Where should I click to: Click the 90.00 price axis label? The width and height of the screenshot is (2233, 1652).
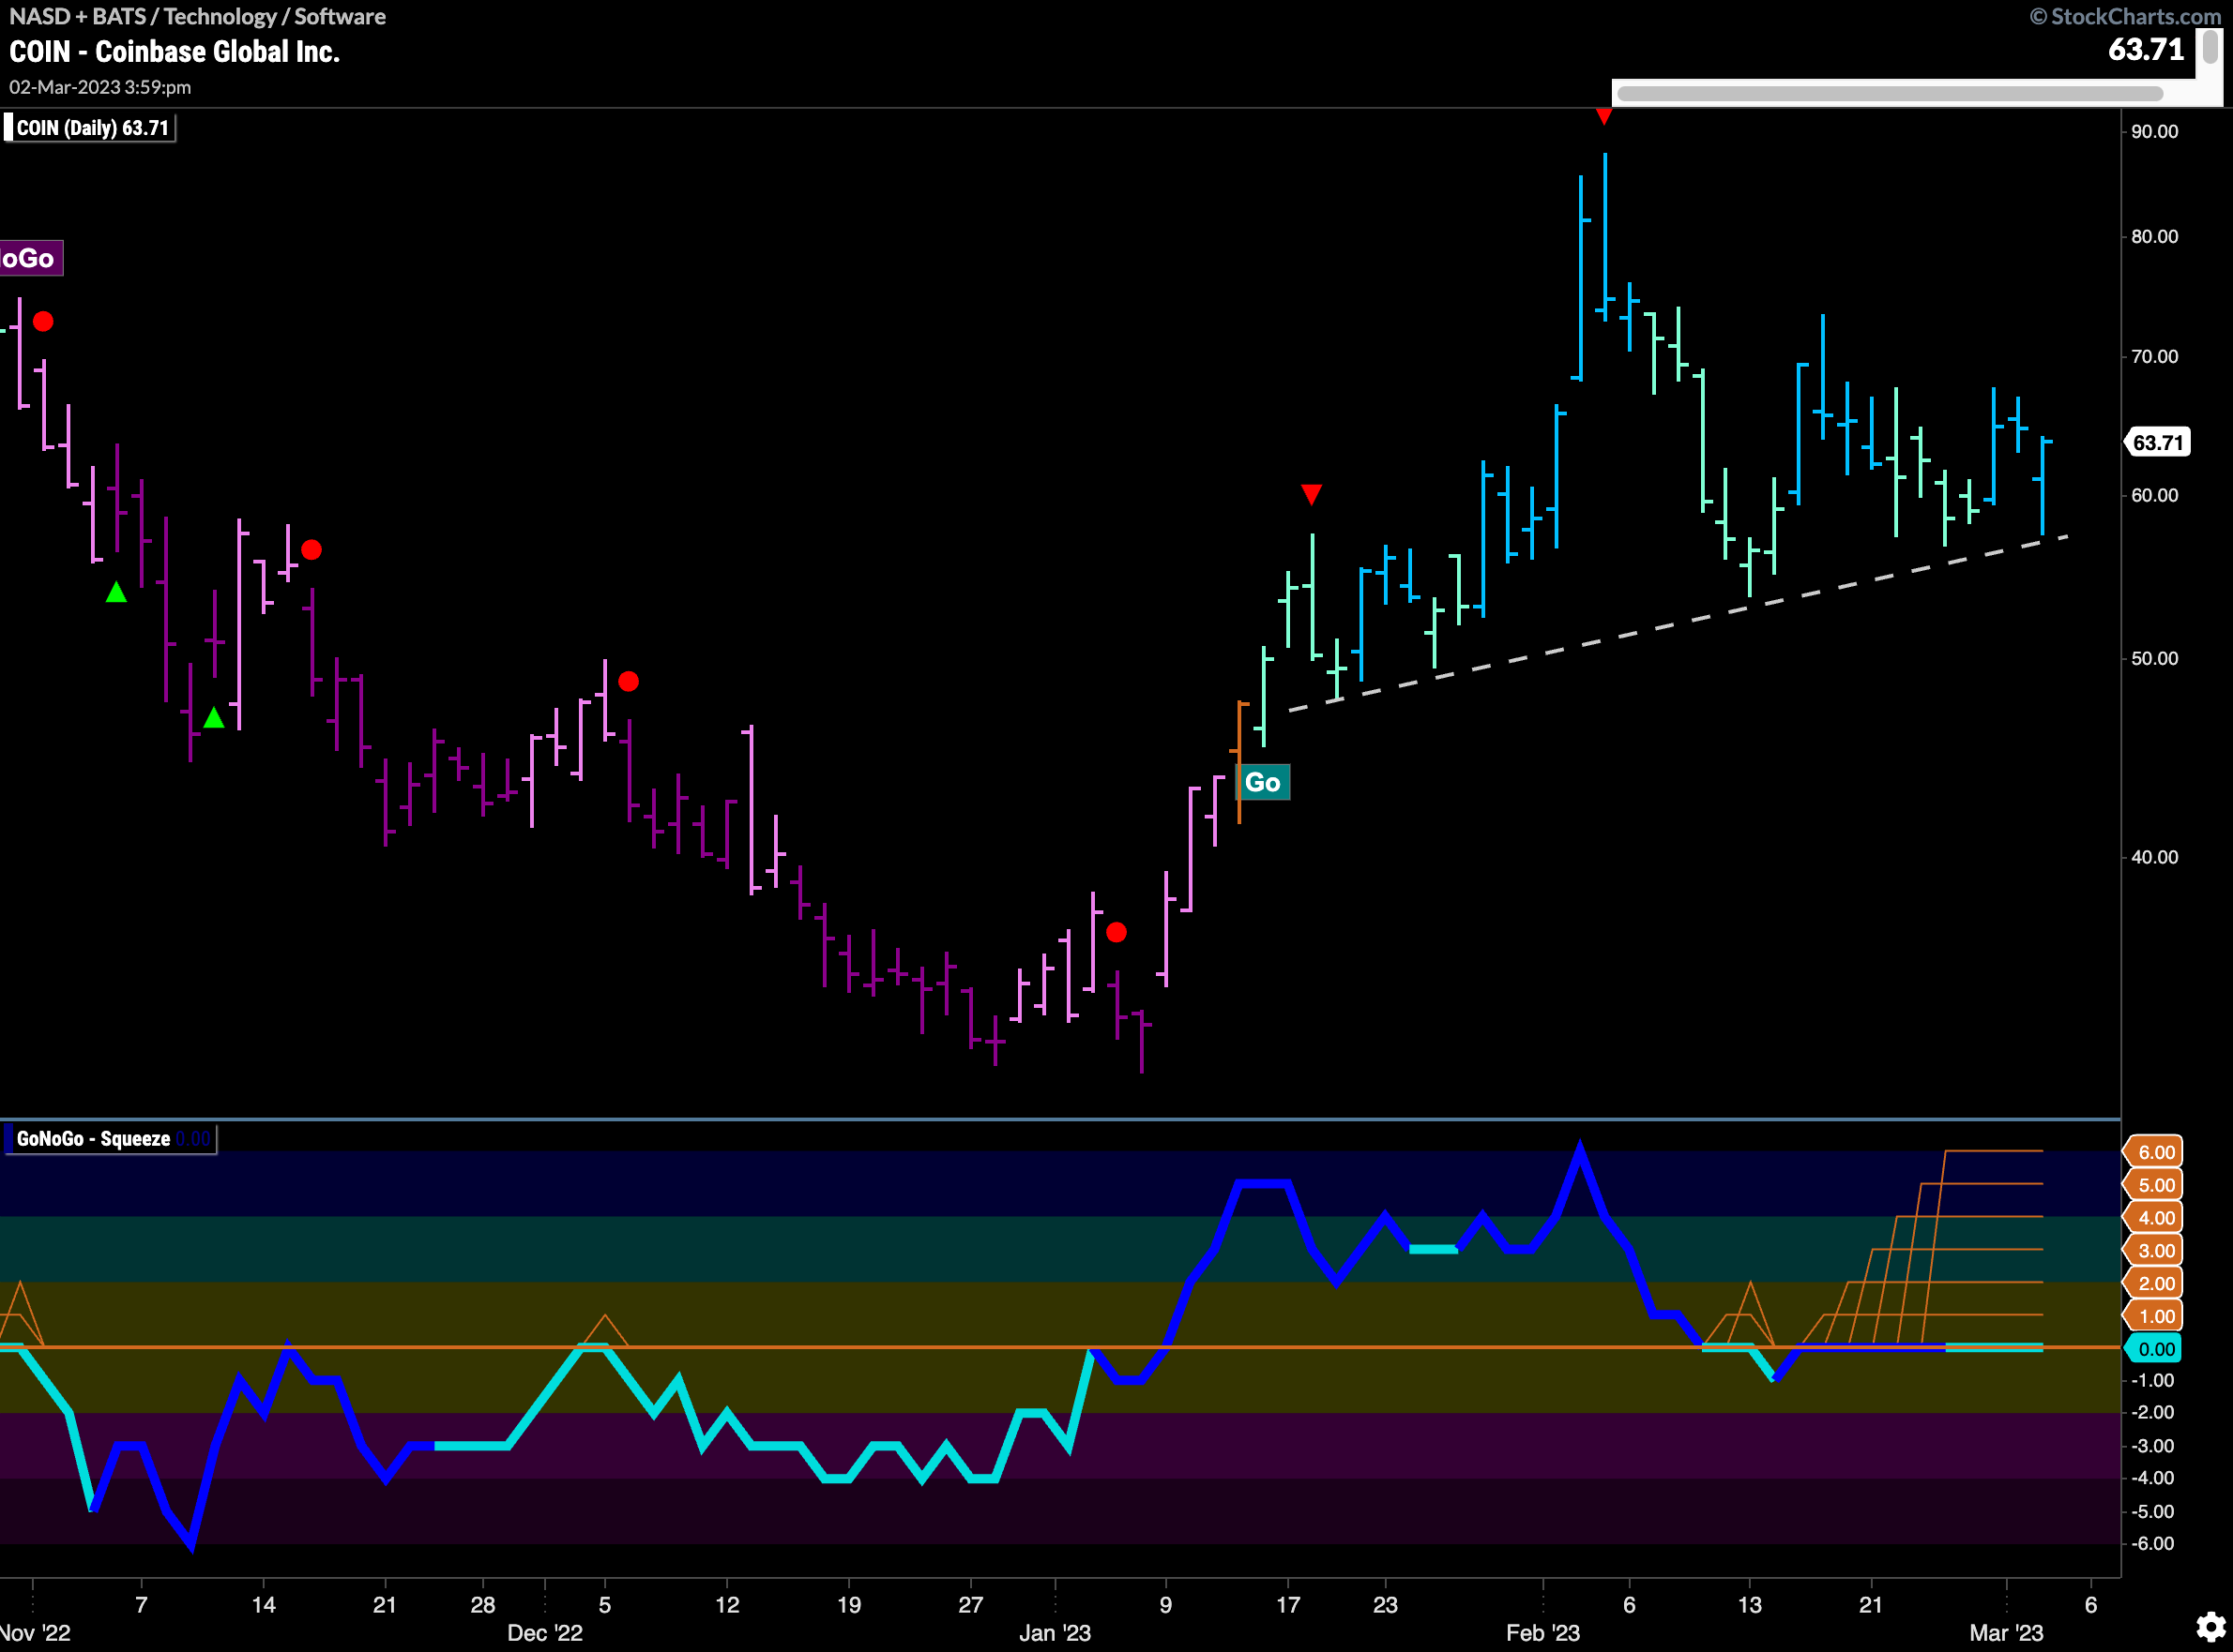[x=2154, y=131]
